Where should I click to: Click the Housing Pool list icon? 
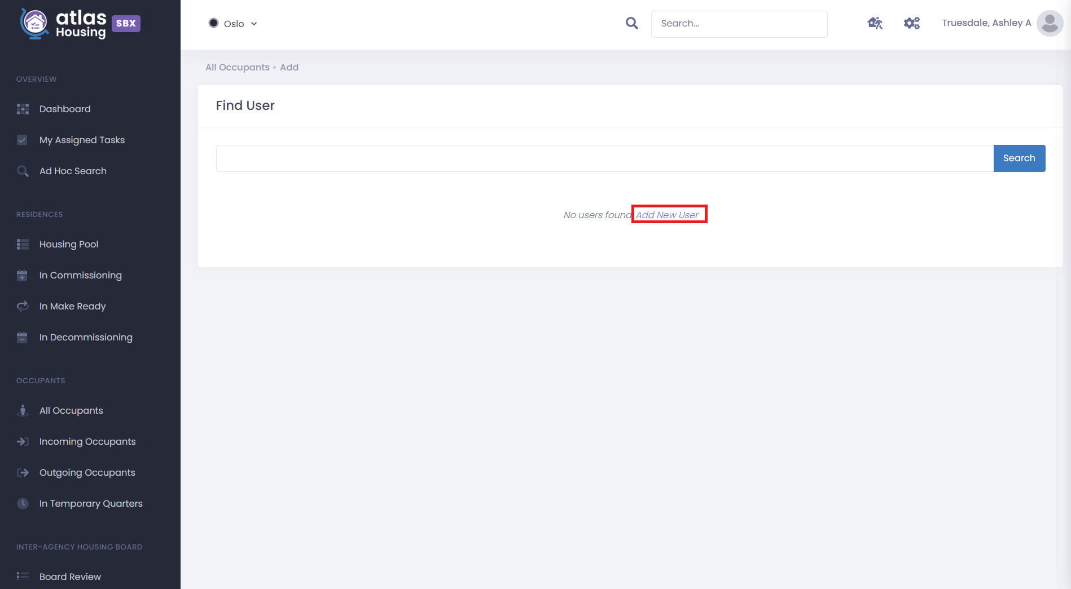(x=23, y=244)
